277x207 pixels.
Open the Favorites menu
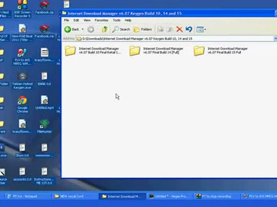(101, 20)
